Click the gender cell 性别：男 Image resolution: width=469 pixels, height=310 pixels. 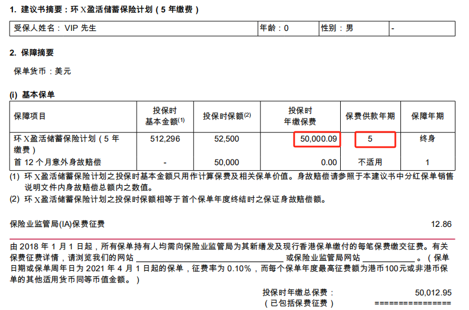coord(354,29)
